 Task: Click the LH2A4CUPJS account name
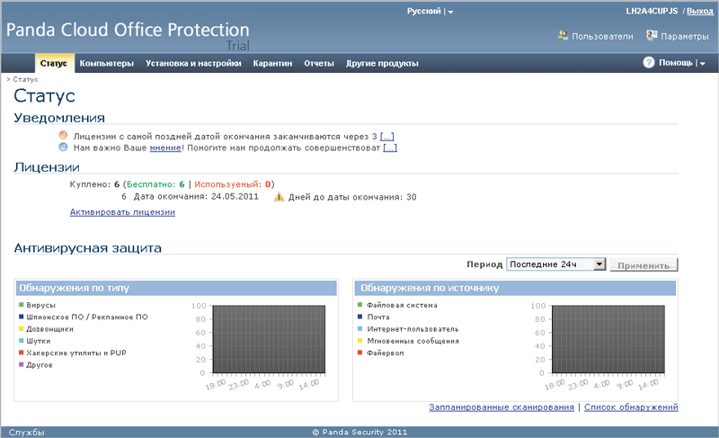coord(652,11)
